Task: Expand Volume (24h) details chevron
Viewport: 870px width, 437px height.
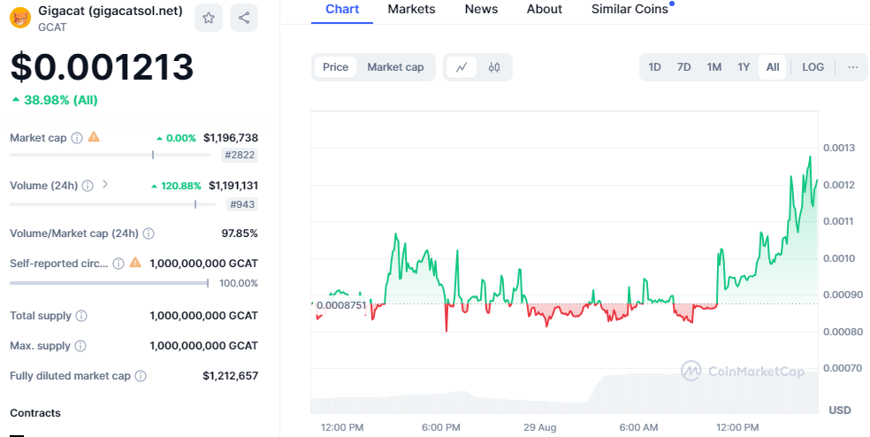Action: pos(105,184)
